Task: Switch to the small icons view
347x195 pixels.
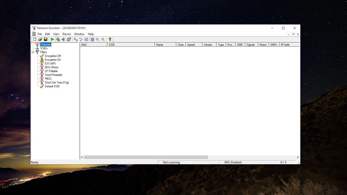Action: click(x=81, y=39)
